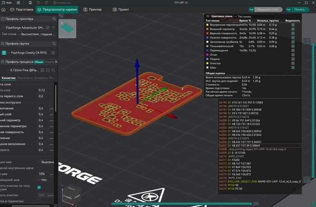This screenshot has width=316, height=207.
Task: Click the search process settings icon
Action: pyautogui.click(x=54, y=70)
